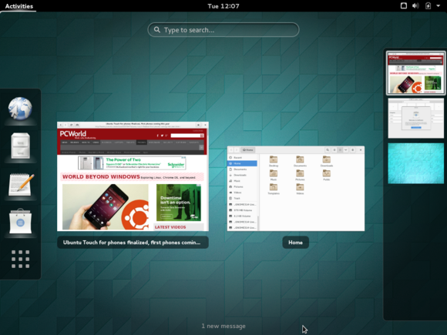The height and width of the screenshot is (335, 447).
Task: Select Videos in Files sidebar
Action: (x=243, y=193)
